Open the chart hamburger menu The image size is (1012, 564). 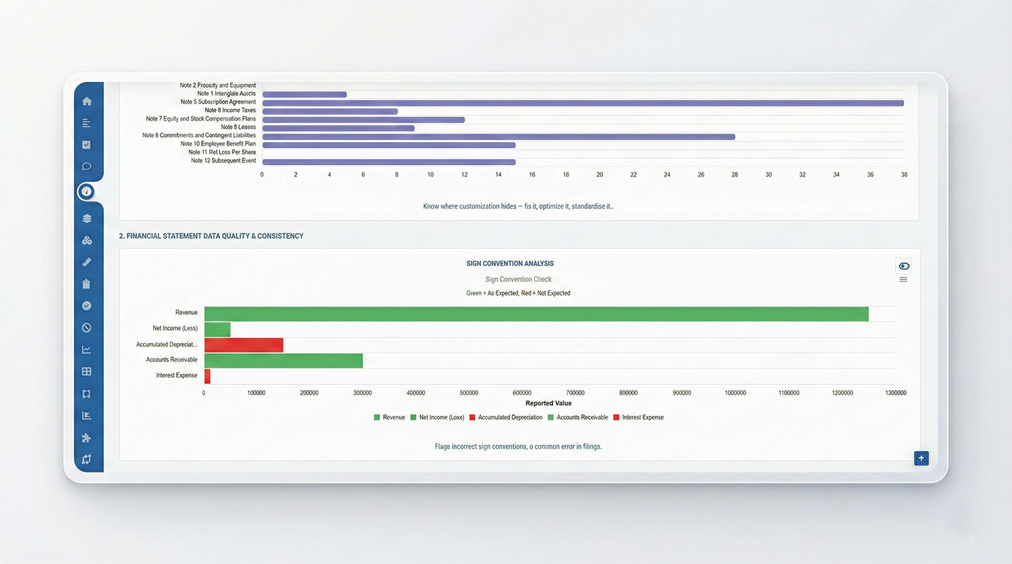pos(903,280)
